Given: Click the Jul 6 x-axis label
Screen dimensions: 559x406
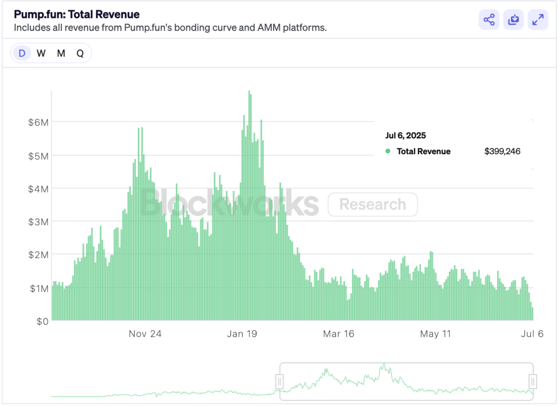Looking at the screenshot, I should [532, 334].
